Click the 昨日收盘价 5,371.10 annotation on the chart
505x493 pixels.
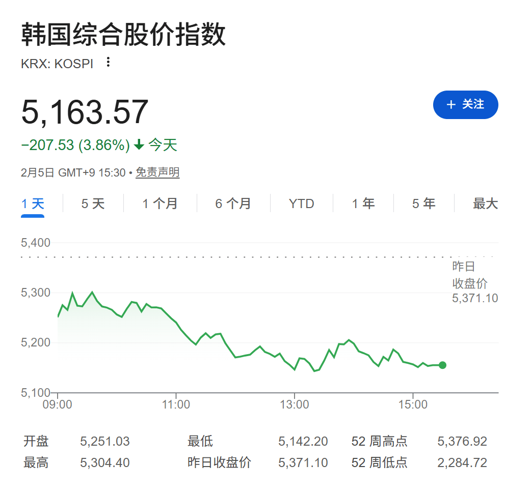[x=475, y=283]
